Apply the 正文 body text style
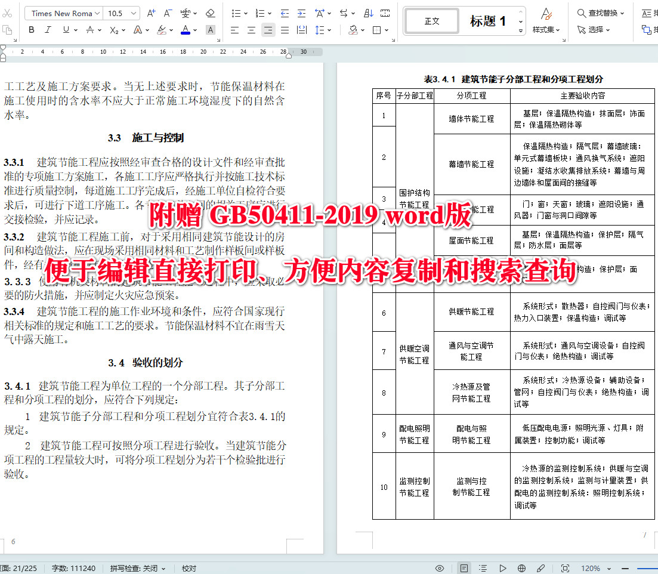This screenshot has width=658, height=574. point(431,20)
